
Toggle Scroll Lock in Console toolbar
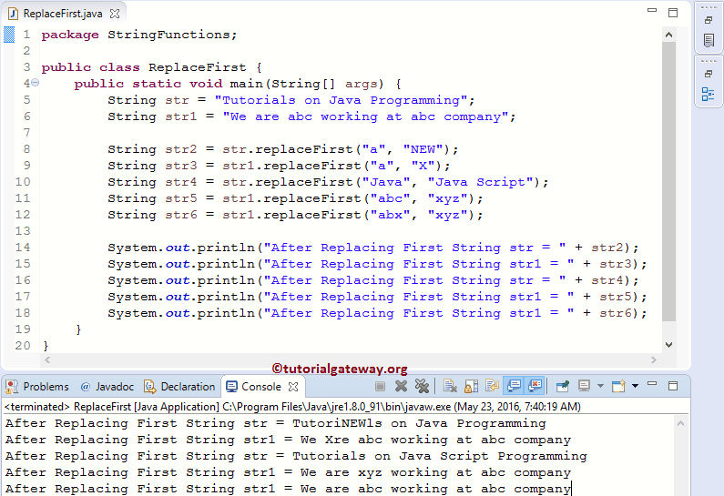pos(471,386)
